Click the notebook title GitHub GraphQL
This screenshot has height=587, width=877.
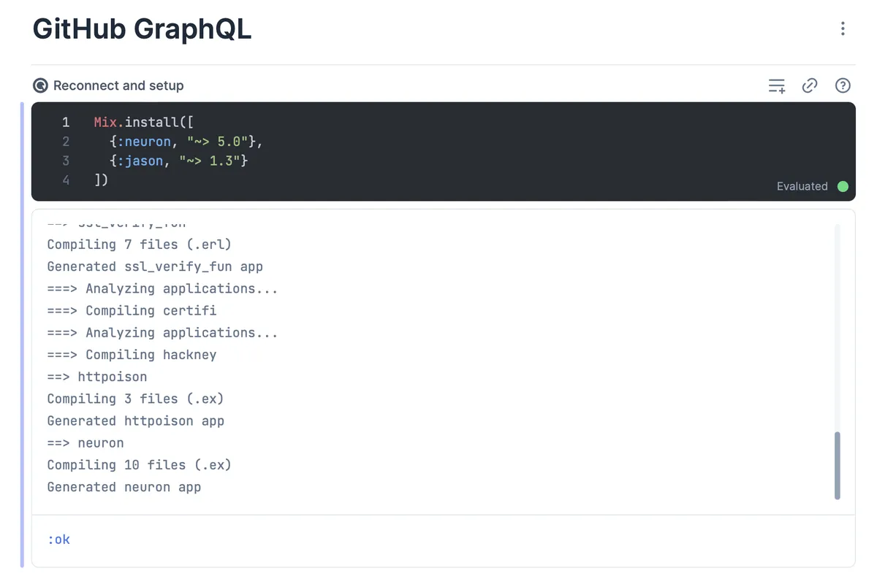(x=142, y=29)
